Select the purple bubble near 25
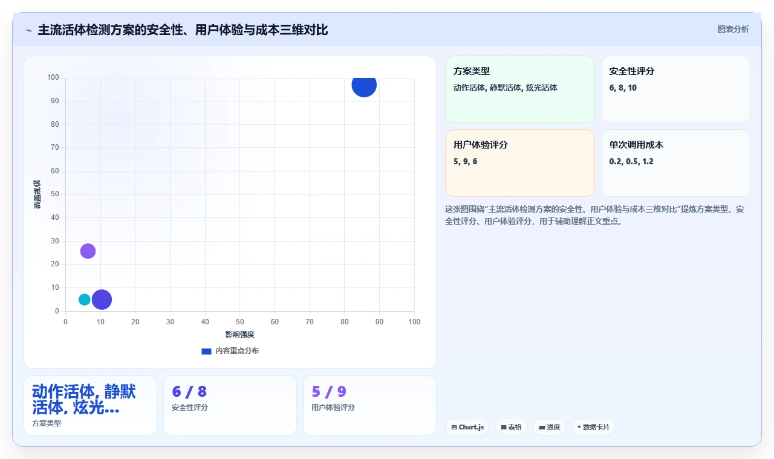 [88, 251]
